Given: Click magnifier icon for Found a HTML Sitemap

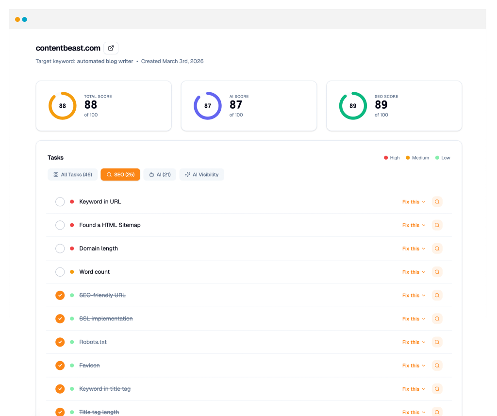Looking at the screenshot, I should pos(437,225).
